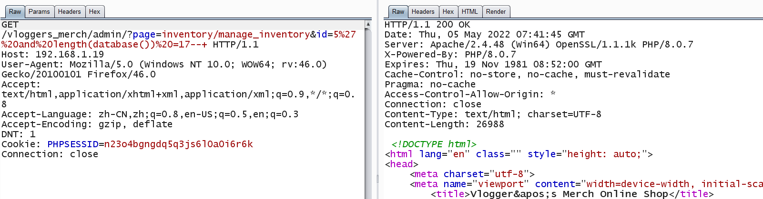The width and height of the screenshot is (763, 199).
Task: Click response 'Connection: close' line
Action: 433,104
